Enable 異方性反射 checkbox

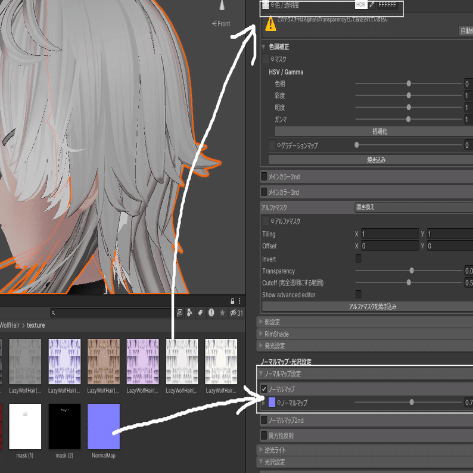click(264, 435)
